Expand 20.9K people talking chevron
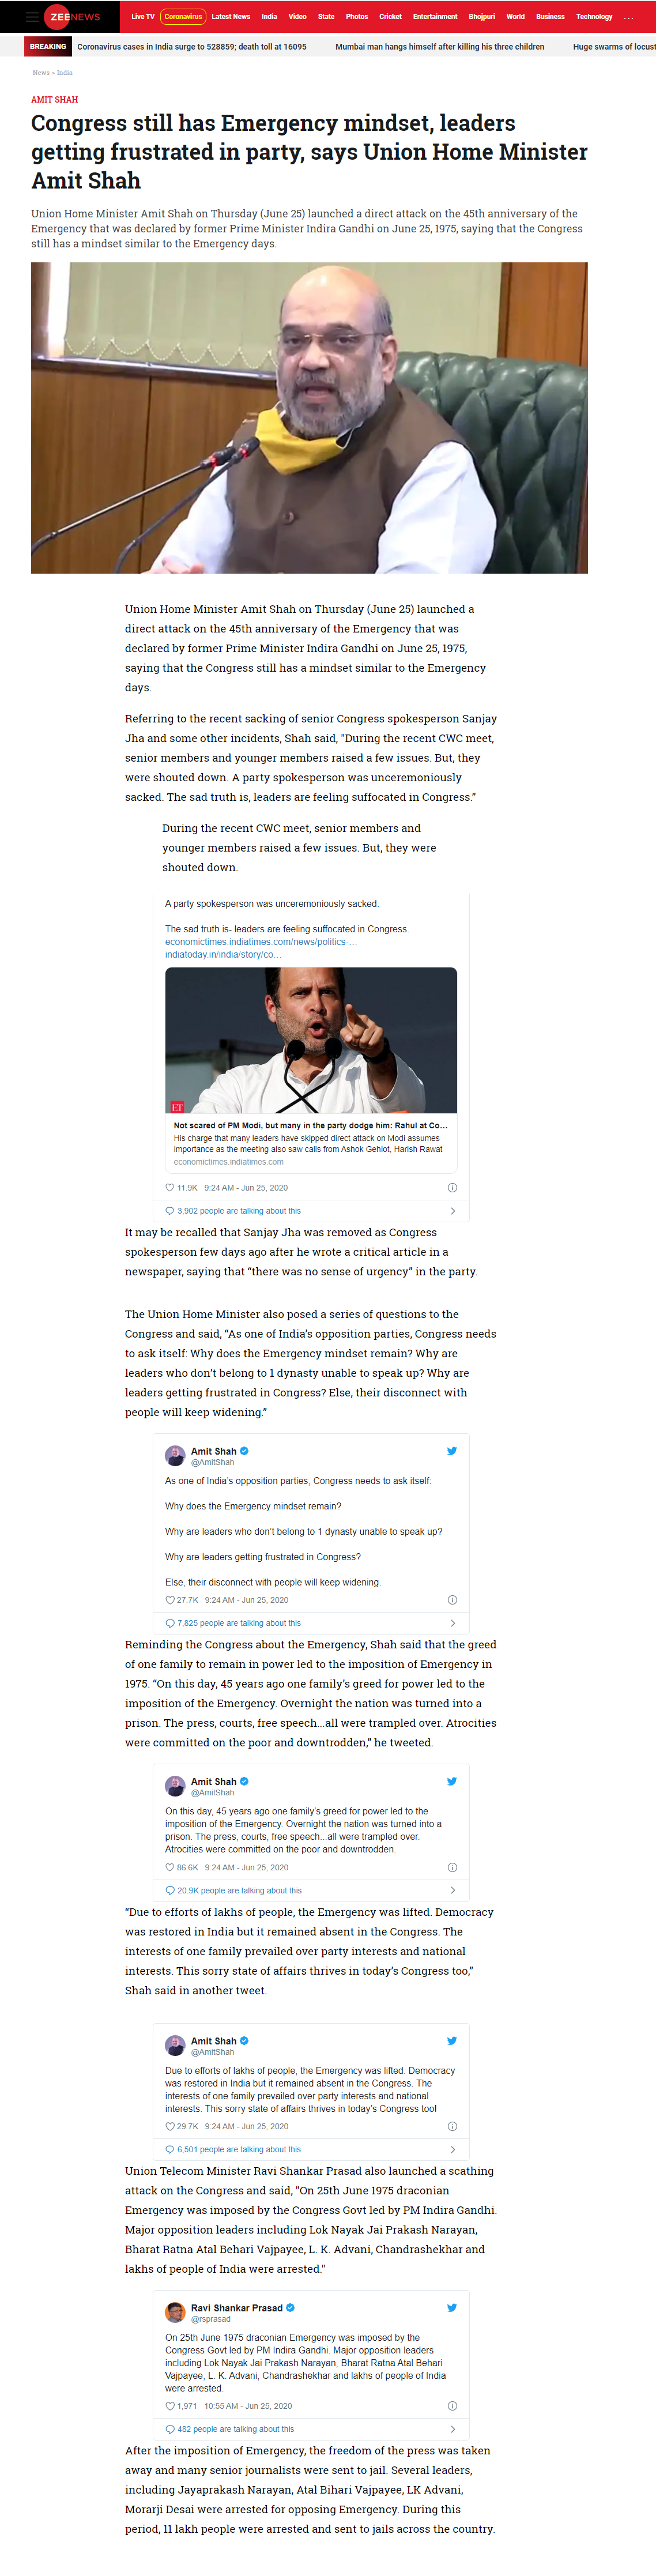 [453, 1890]
